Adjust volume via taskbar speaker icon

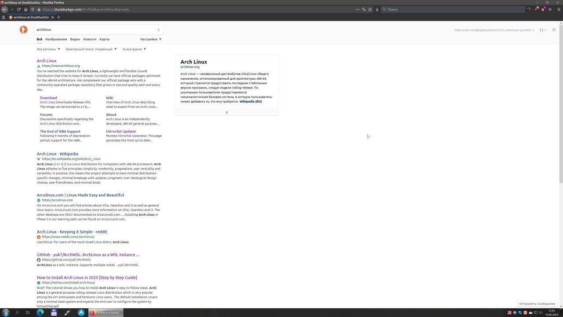tap(541, 313)
